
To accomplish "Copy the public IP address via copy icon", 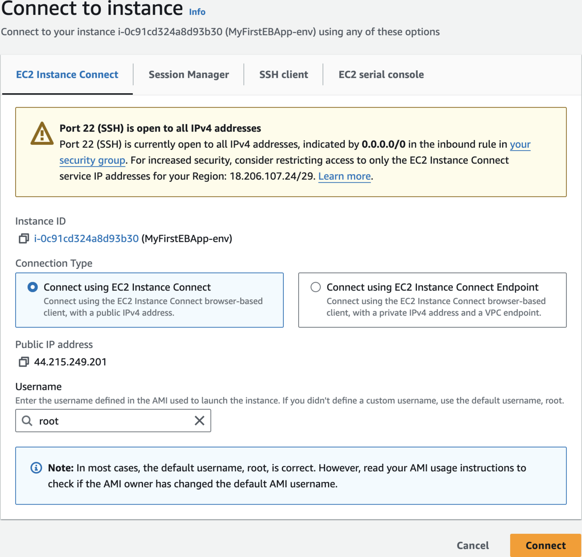I will (24, 362).
